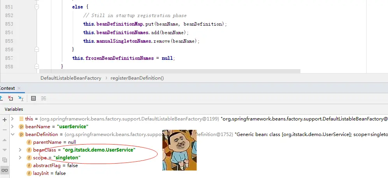This screenshot has width=388, height=178.
Task: Select the "userService" value
Action: (73, 127)
